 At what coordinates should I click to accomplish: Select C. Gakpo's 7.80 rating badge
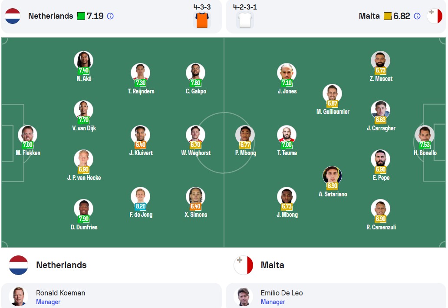(x=195, y=83)
